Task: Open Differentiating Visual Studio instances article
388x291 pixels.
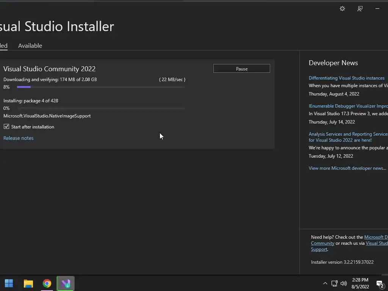Action: [346, 78]
